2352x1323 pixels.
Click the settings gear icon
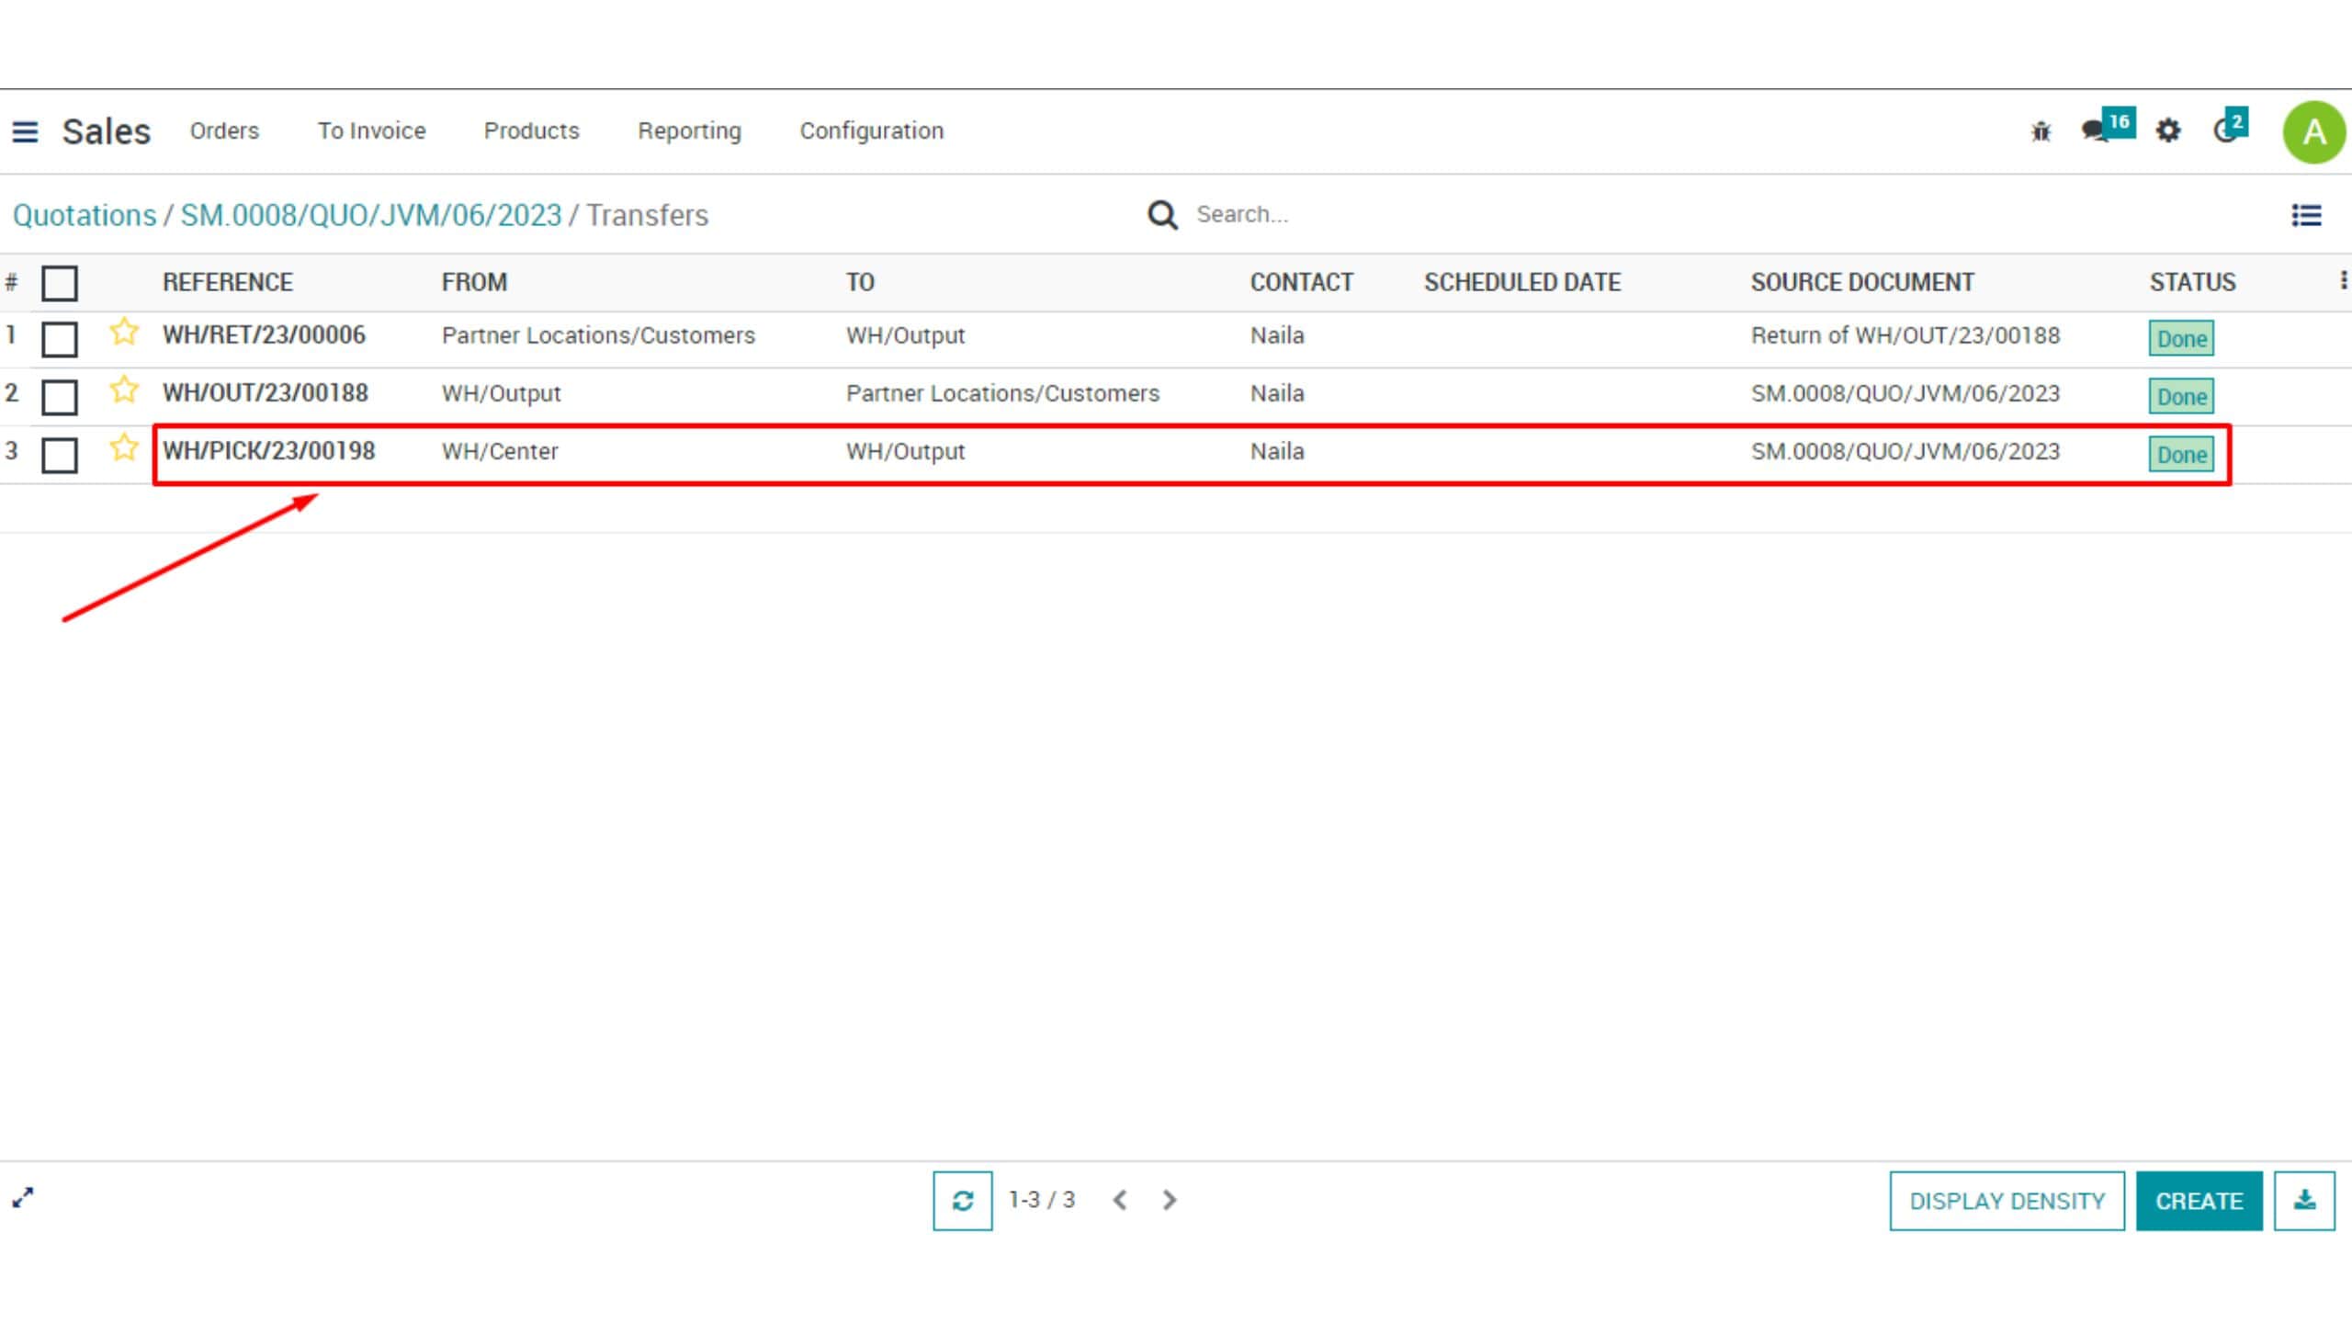(2168, 131)
